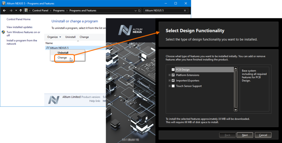Image resolution: width=282 pixels, height=143 pixels.
Task: Expand the Platform Extensions tree node
Action: [170, 75]
